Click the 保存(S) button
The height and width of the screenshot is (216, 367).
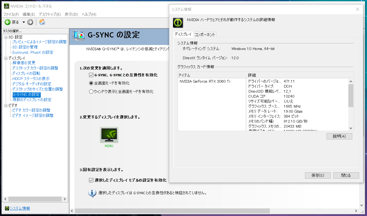[318, 175]
